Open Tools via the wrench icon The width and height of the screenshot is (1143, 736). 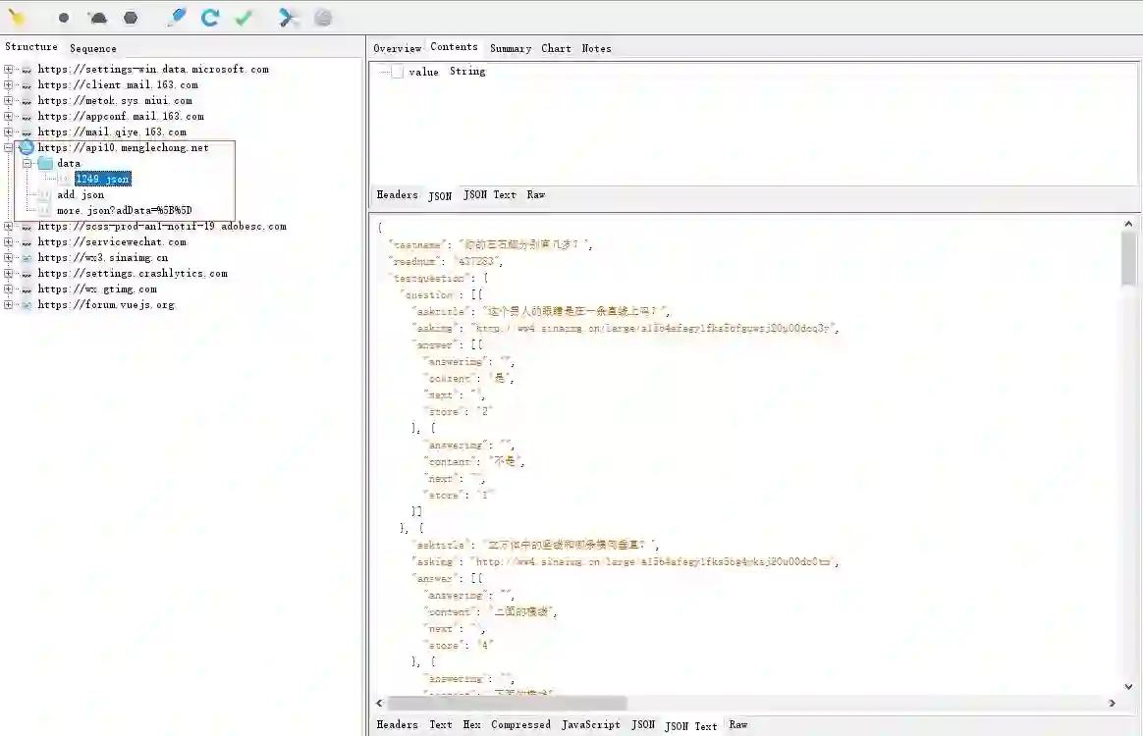click(x=288, y=18)
